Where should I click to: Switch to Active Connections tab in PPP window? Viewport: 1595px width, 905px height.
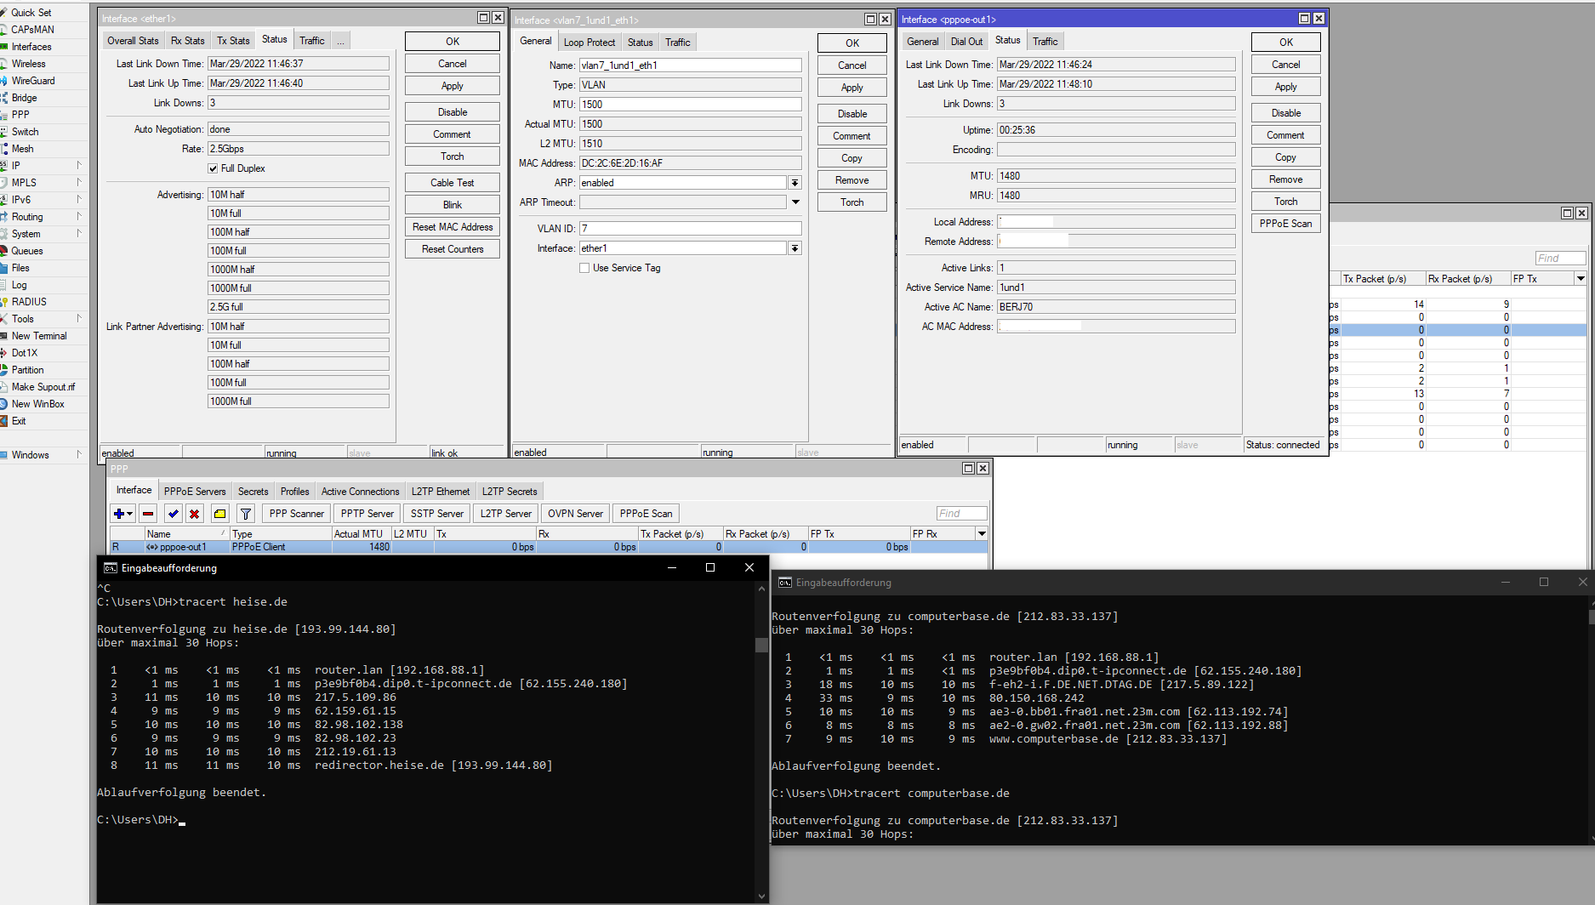tap(360, 492)
